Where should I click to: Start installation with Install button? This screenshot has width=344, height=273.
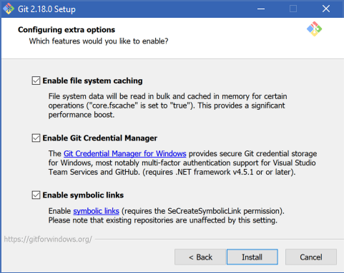[252, 257]
